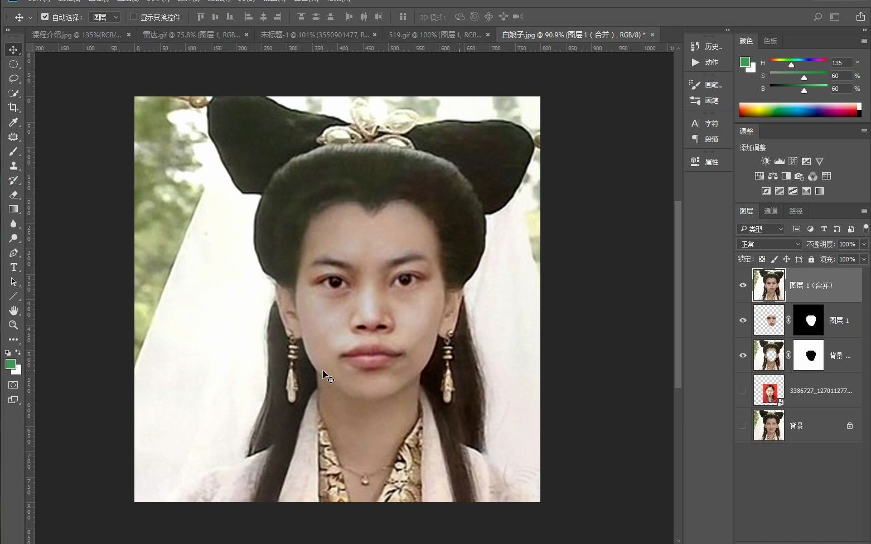Select the Clone Stamp tool

[13, 166]
